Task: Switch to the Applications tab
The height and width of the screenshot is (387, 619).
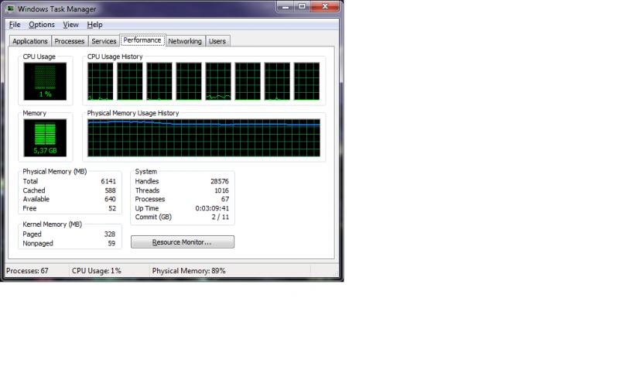Action: 30,41
